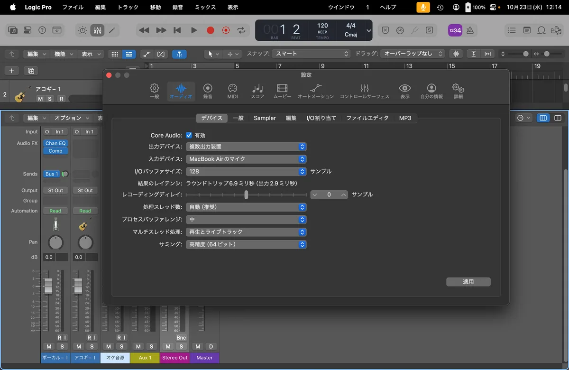
Task: Open the ミックス menu in menu bar
Action: (205, 7)
